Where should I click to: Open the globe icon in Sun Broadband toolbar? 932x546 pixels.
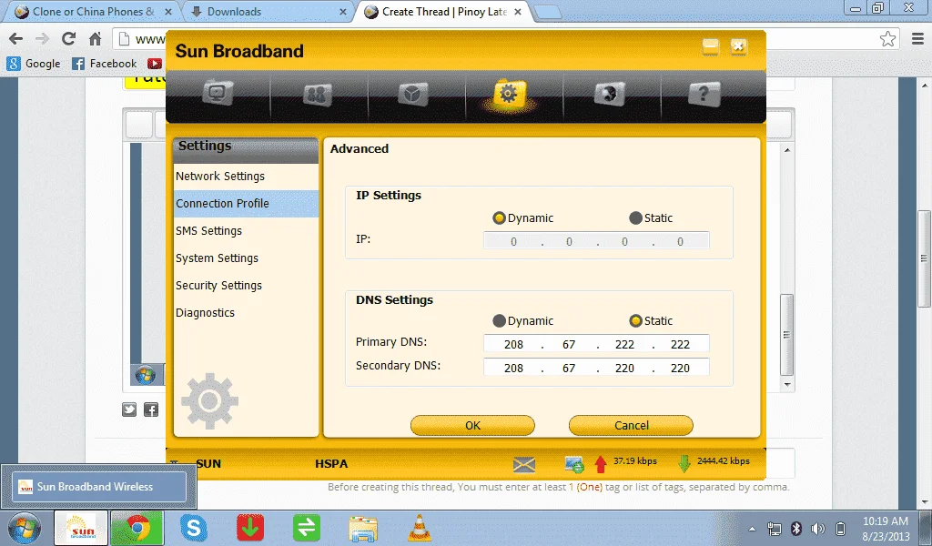pyautogui.click(x=610, y=95)
